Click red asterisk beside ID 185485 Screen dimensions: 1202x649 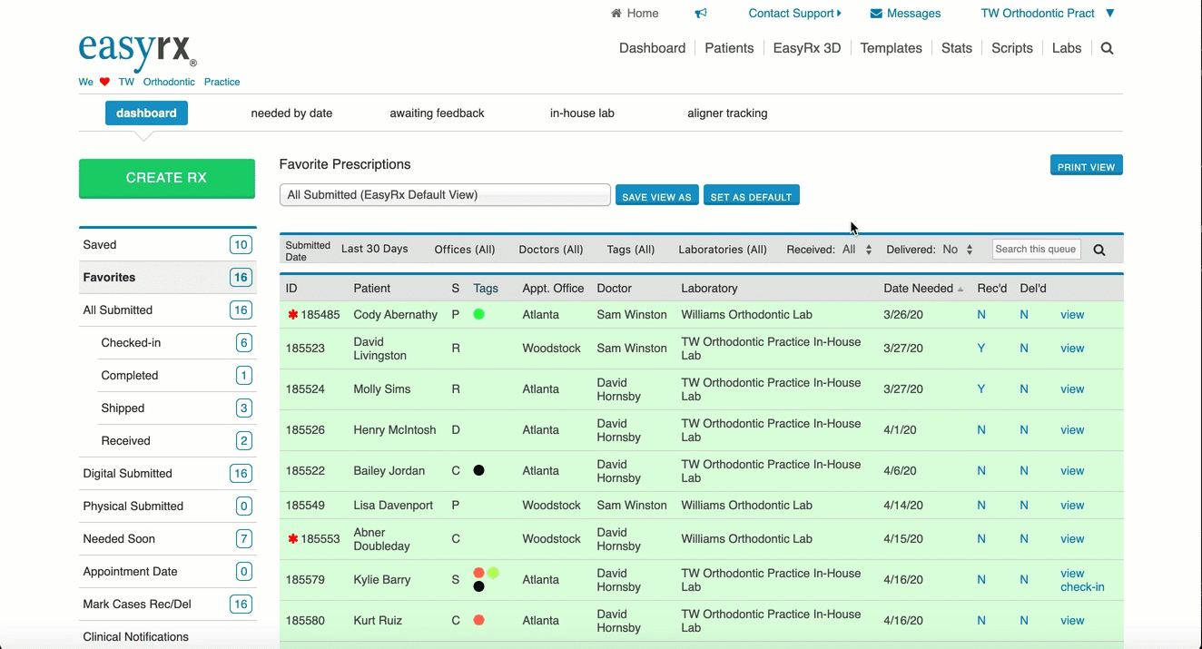[293, 315]
